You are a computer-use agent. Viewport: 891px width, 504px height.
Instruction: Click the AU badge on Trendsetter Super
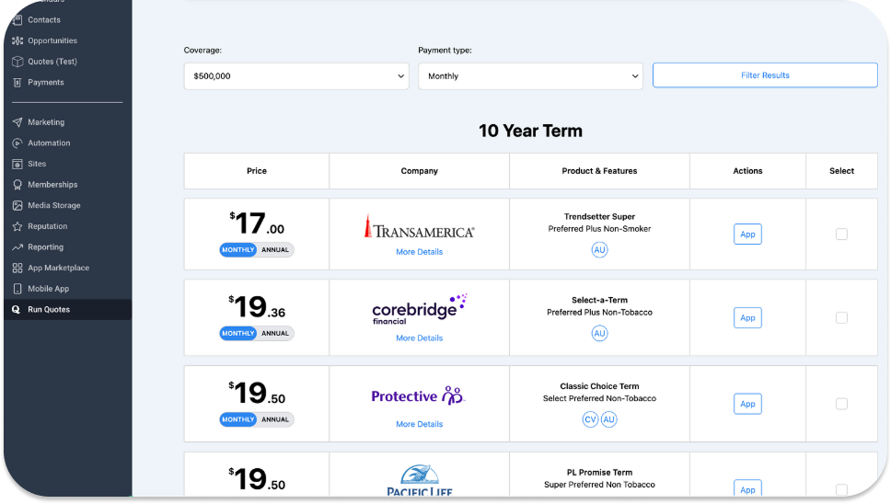coord(599,250)
